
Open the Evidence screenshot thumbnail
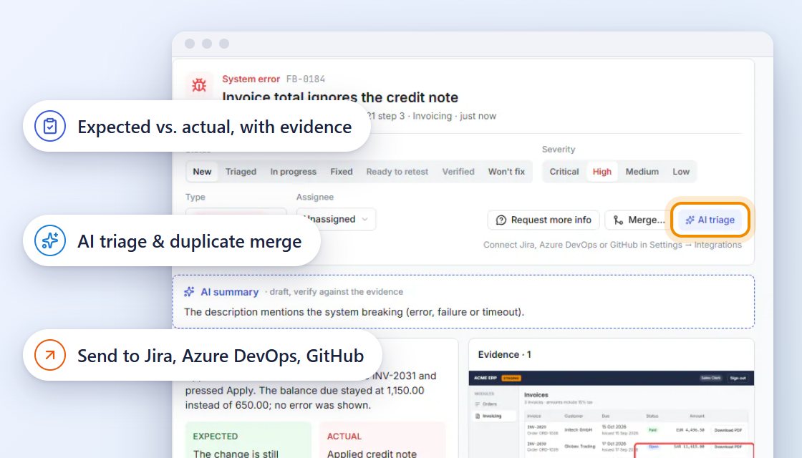point(612,414)
